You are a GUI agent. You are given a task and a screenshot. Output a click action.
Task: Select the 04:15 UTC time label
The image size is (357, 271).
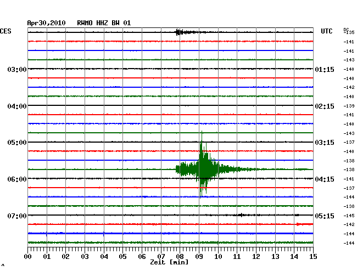pyautogui.click(x=325, y=179)
